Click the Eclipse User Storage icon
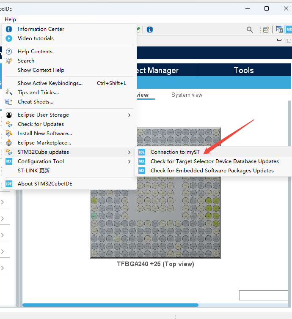292x319 pixels. 9,115
